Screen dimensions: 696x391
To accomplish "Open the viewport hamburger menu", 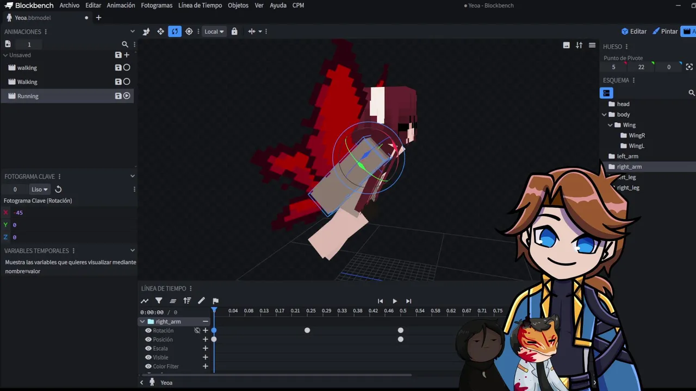I will click(x=592, y=45).
